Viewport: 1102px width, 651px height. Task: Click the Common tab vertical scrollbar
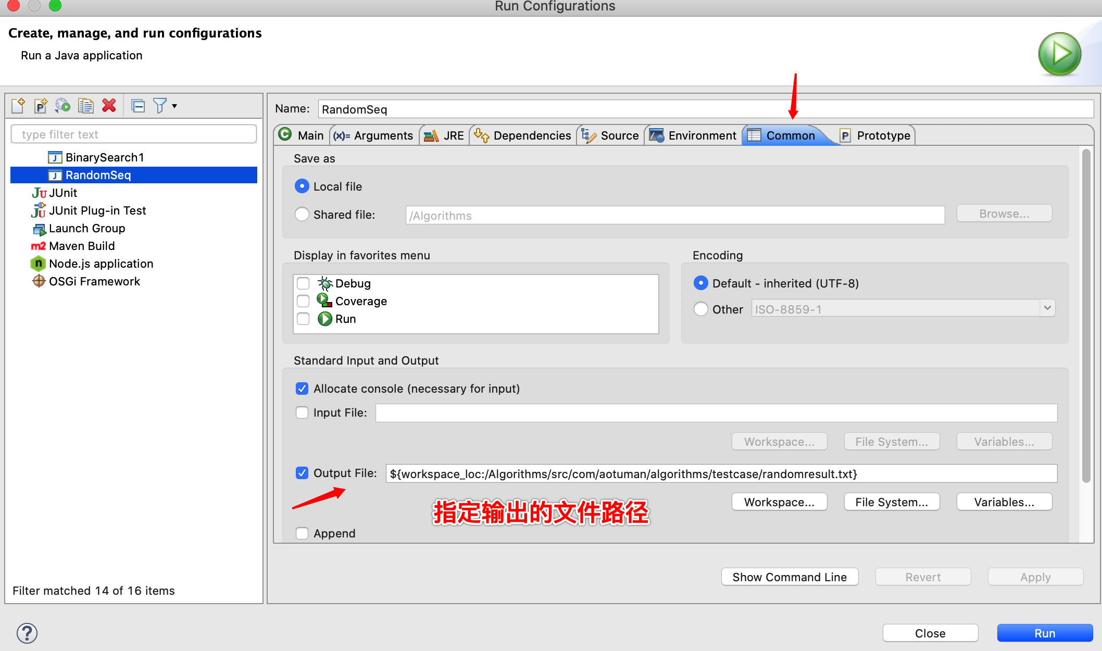click(1086, 316)
